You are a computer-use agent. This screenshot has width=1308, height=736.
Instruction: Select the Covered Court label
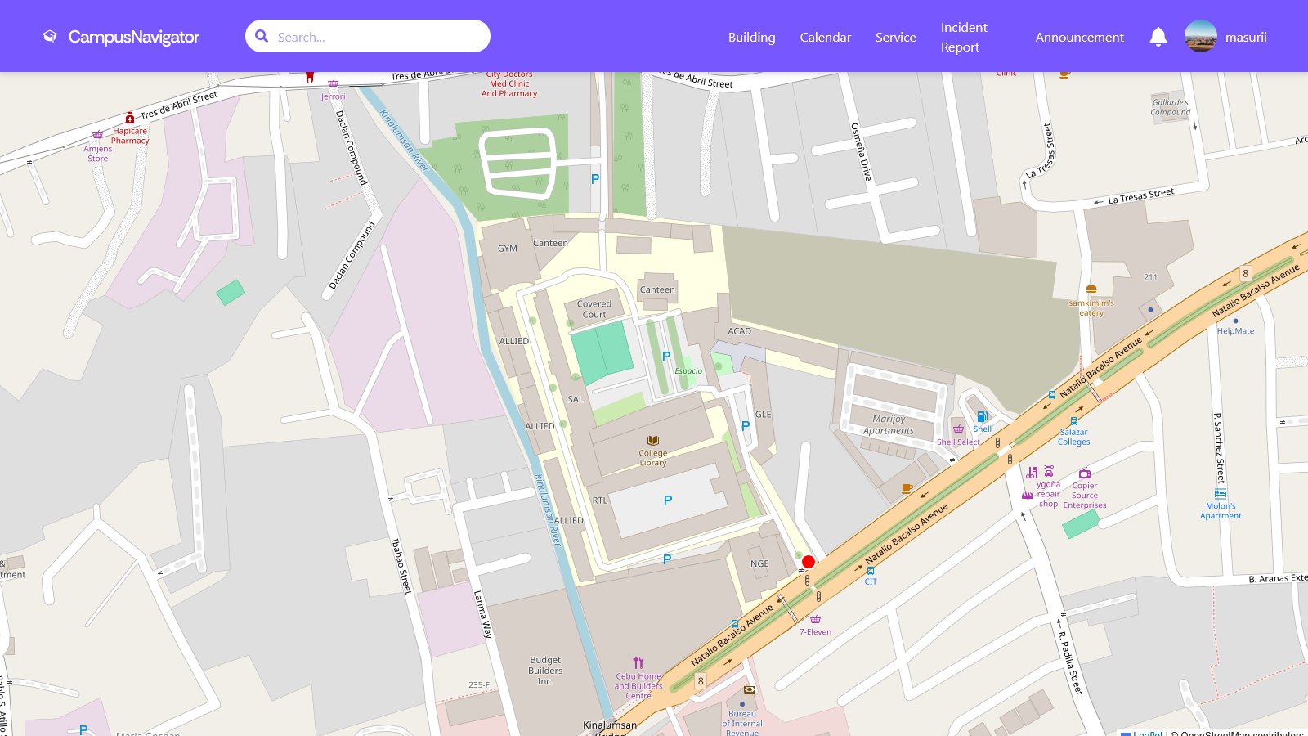(x=594, y=309)
